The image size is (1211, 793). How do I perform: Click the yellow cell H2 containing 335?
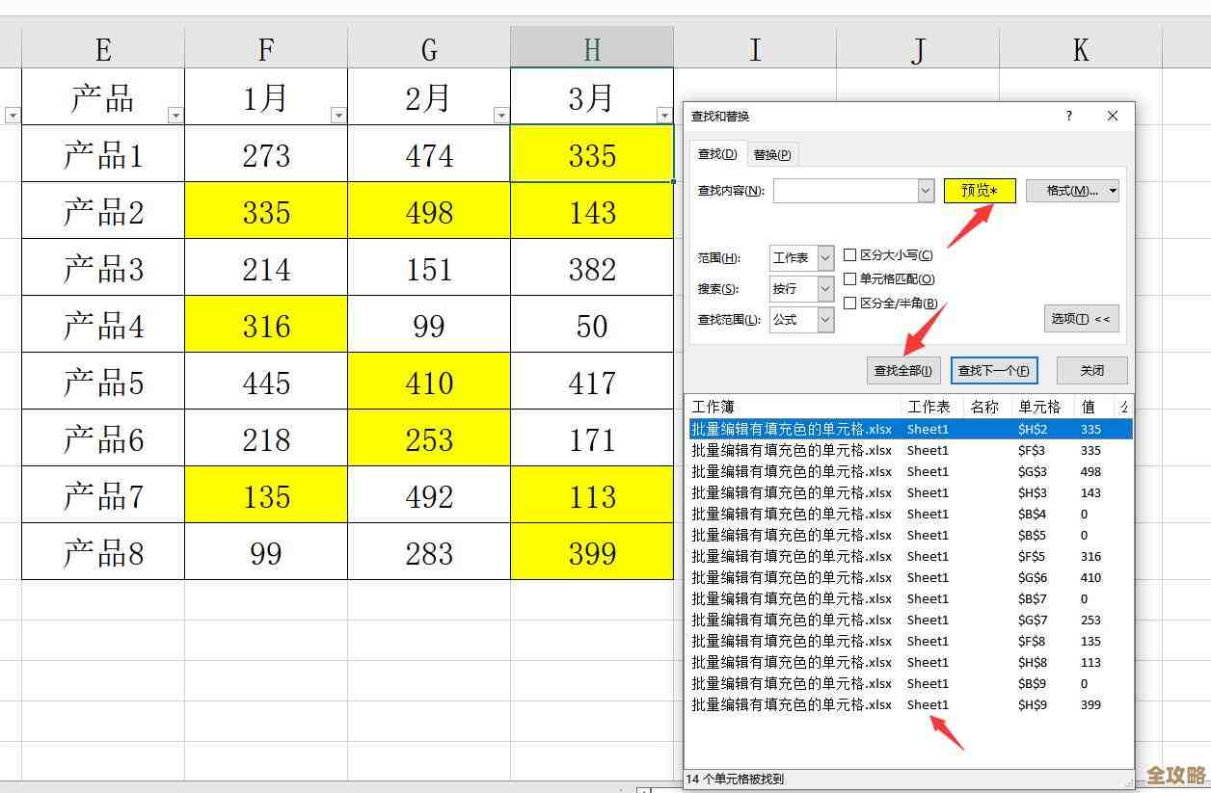[x=591, y=154]
